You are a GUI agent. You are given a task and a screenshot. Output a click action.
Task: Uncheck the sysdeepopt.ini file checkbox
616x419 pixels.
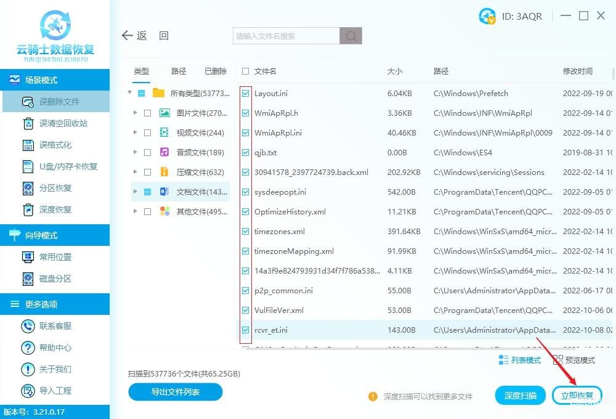coord(246,192)
